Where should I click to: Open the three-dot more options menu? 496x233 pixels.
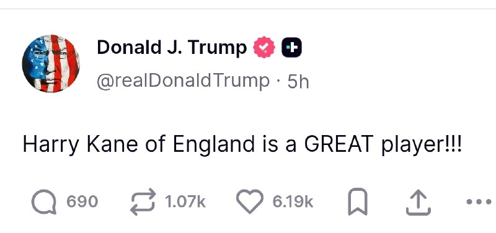[x=479, y=201]
